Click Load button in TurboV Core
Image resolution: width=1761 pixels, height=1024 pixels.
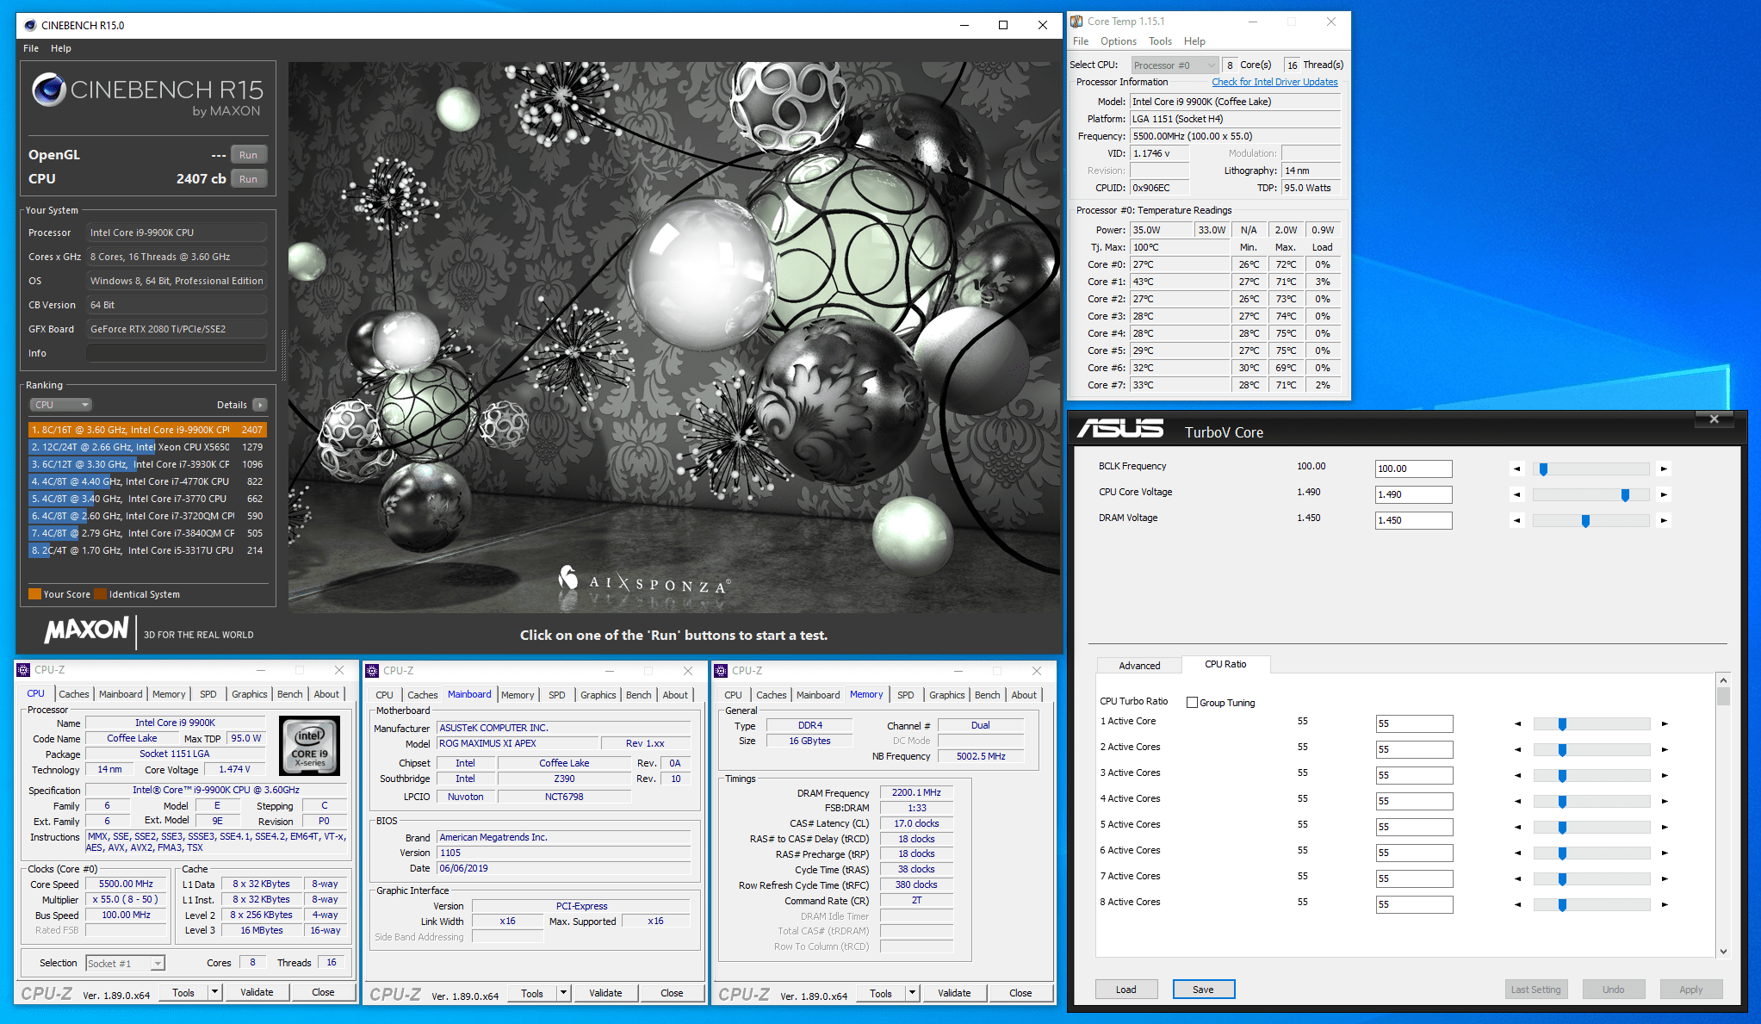(1126, 990)
